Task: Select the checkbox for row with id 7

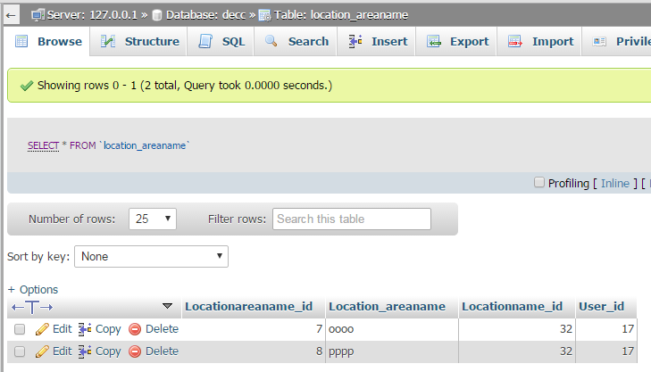Action: pyautogui.click(x=20, y=329)
